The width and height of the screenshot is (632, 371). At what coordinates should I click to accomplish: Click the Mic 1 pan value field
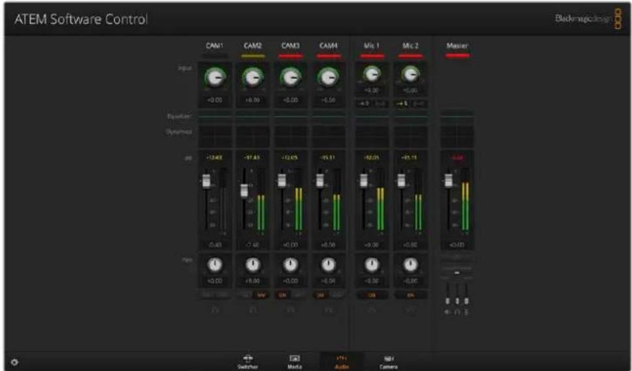372,281
